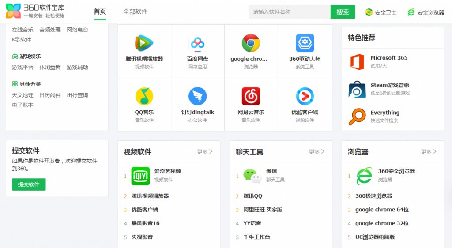Open the 日历闹钟 category link
The image size is (452, 248).
(50, 95)
